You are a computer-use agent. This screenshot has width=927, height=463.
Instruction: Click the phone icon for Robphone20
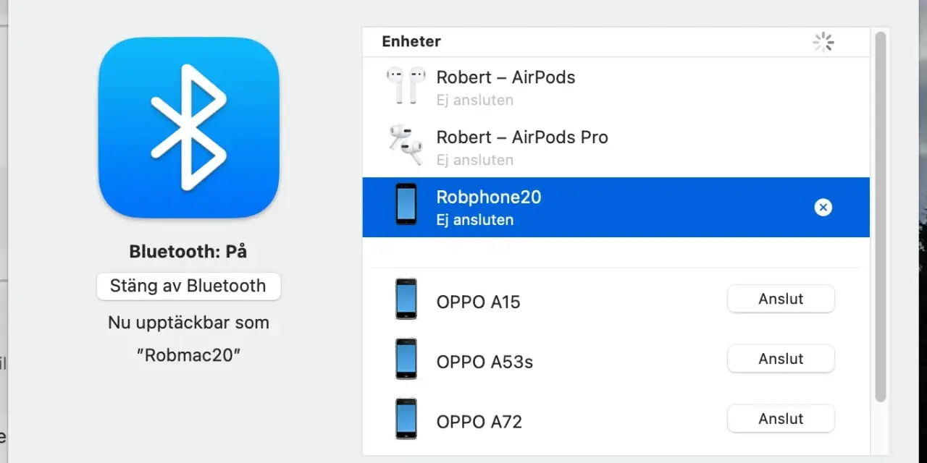(x=406, y=204)
